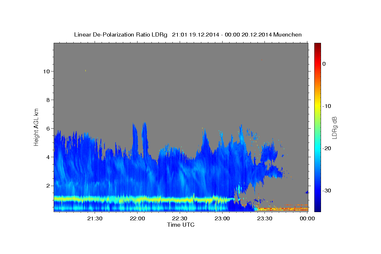Click the 00:00 time tick label
381x254 pixels.
(307, 218)
